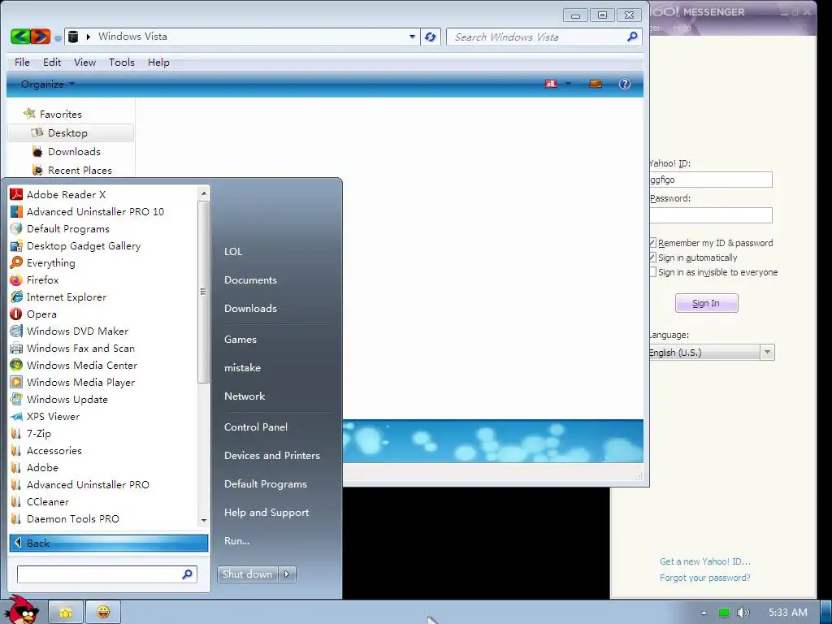
Task: Open the View menu
Action: pyautogui.click(x=84, y=62)
